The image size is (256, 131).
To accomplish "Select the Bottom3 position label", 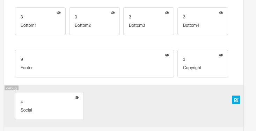I will tap(137, 25).
